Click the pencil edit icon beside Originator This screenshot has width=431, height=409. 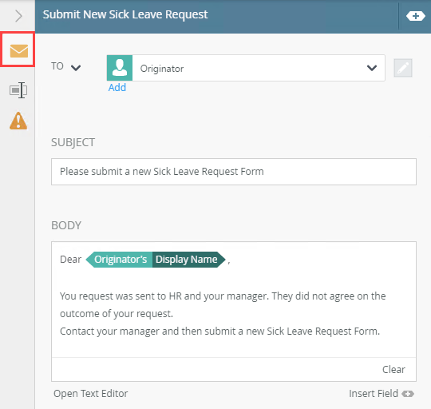(x=403, y=68)
